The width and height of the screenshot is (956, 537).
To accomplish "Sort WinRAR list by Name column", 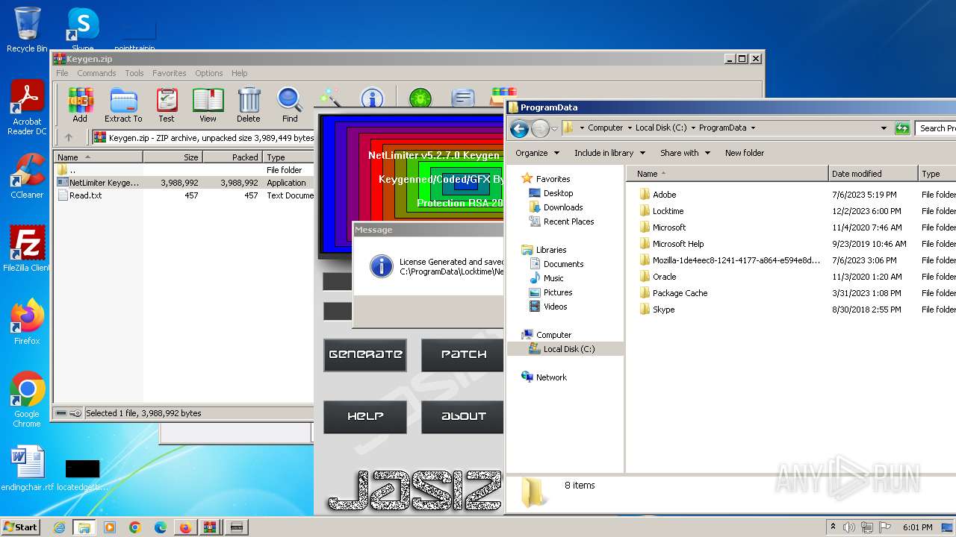I will point(98,157).
